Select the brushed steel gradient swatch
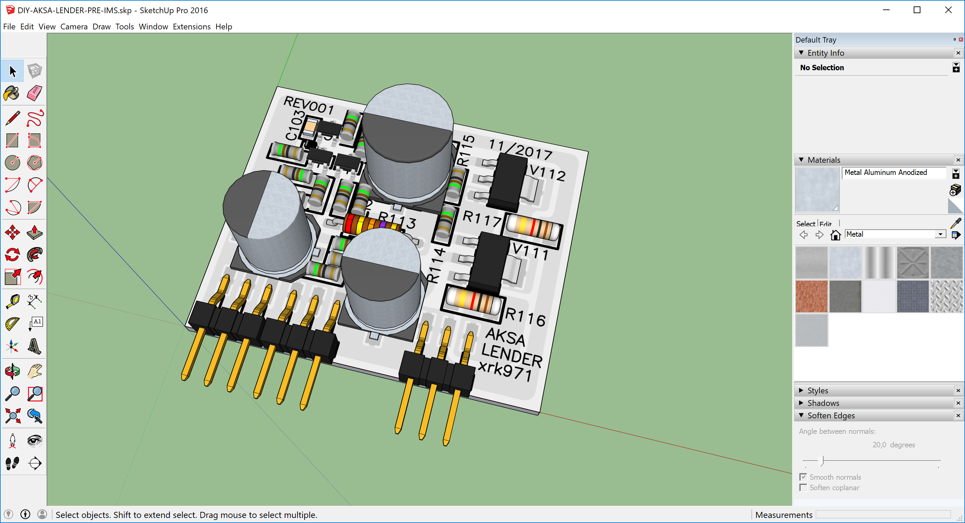Screen dimensions: 965x523 tap(879, 263)
